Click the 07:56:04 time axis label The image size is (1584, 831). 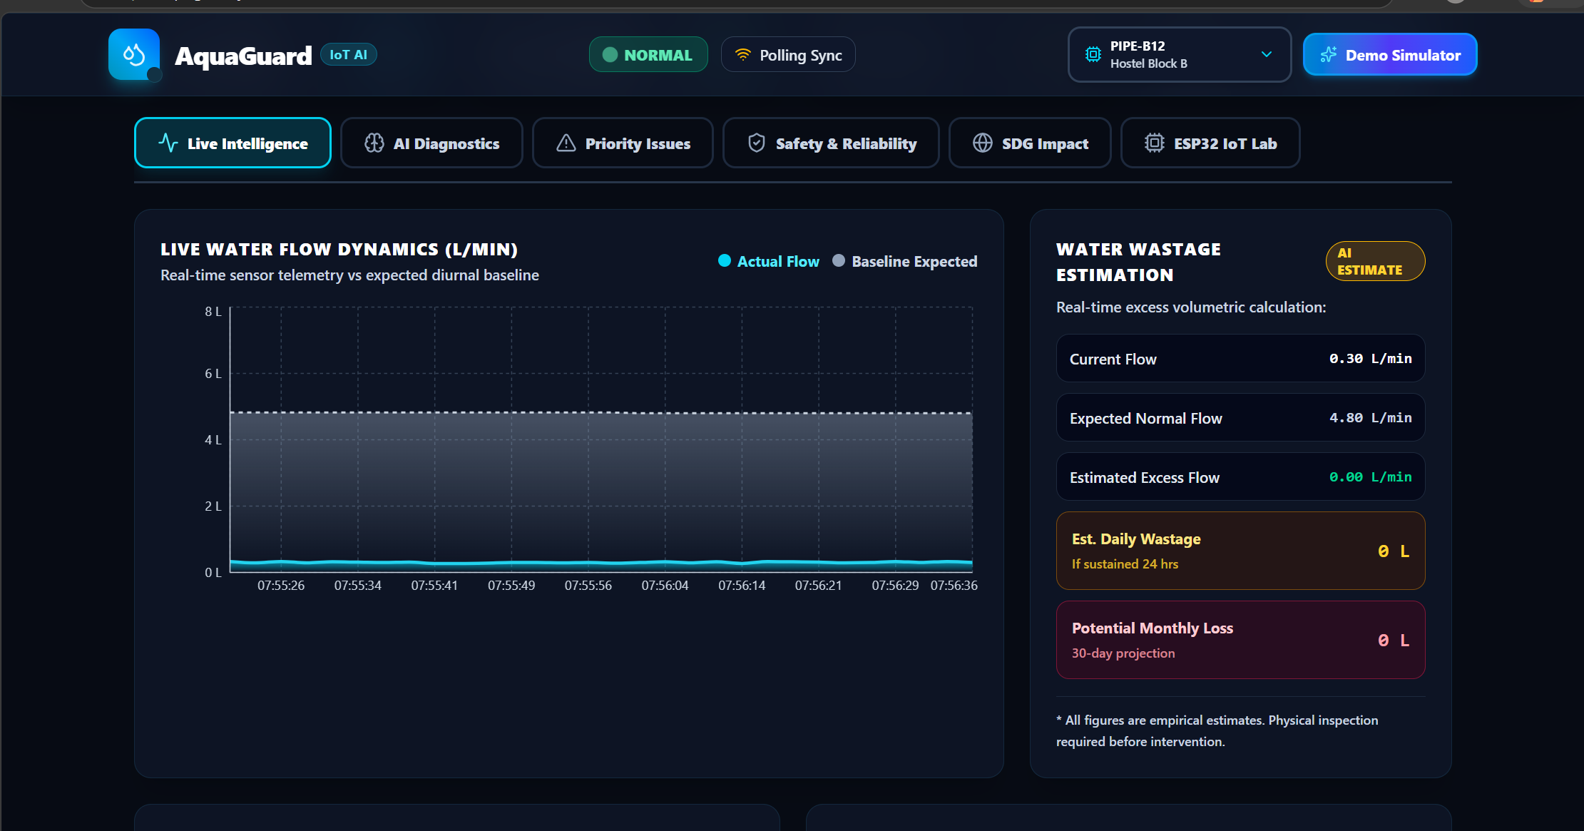click(x=665, y=586)
